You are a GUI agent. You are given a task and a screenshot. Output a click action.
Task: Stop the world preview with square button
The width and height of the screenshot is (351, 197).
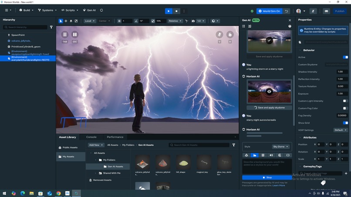[x=176, y=11]
